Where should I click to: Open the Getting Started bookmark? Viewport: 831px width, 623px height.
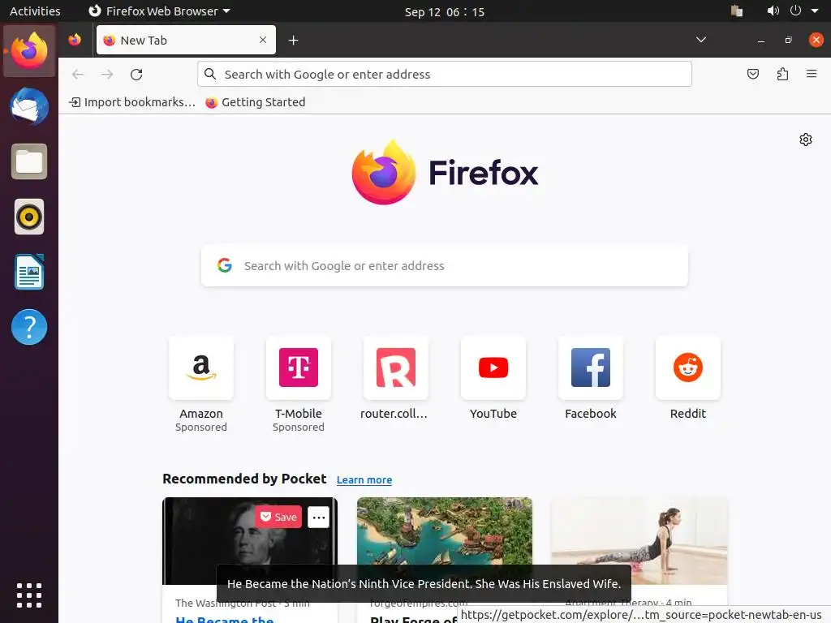(x=256, y=102)
